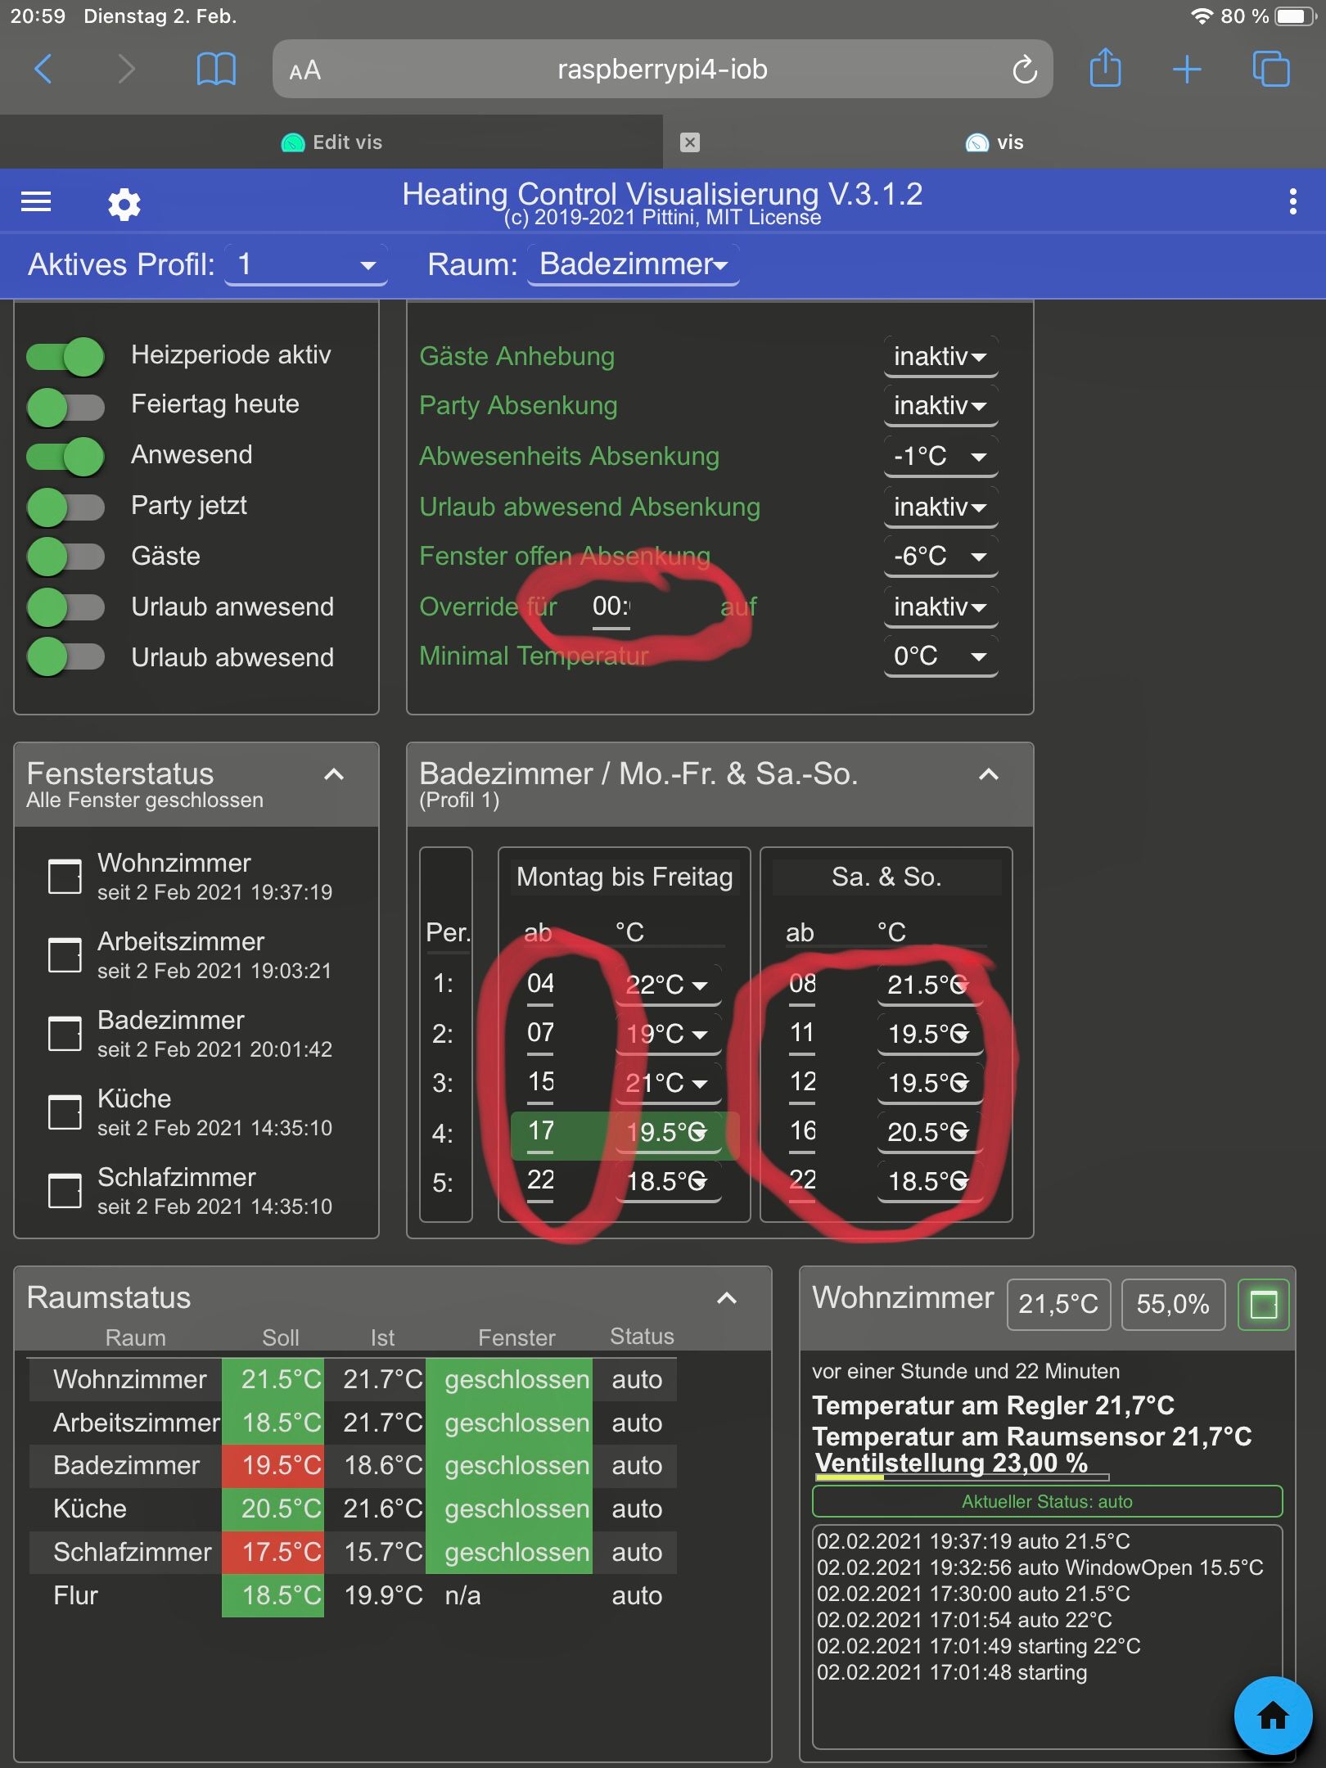This screenshot has height=1768, width=1326.
Task: Open the Fenster offen Absenkung dropdown
Action: pos(940,557)
